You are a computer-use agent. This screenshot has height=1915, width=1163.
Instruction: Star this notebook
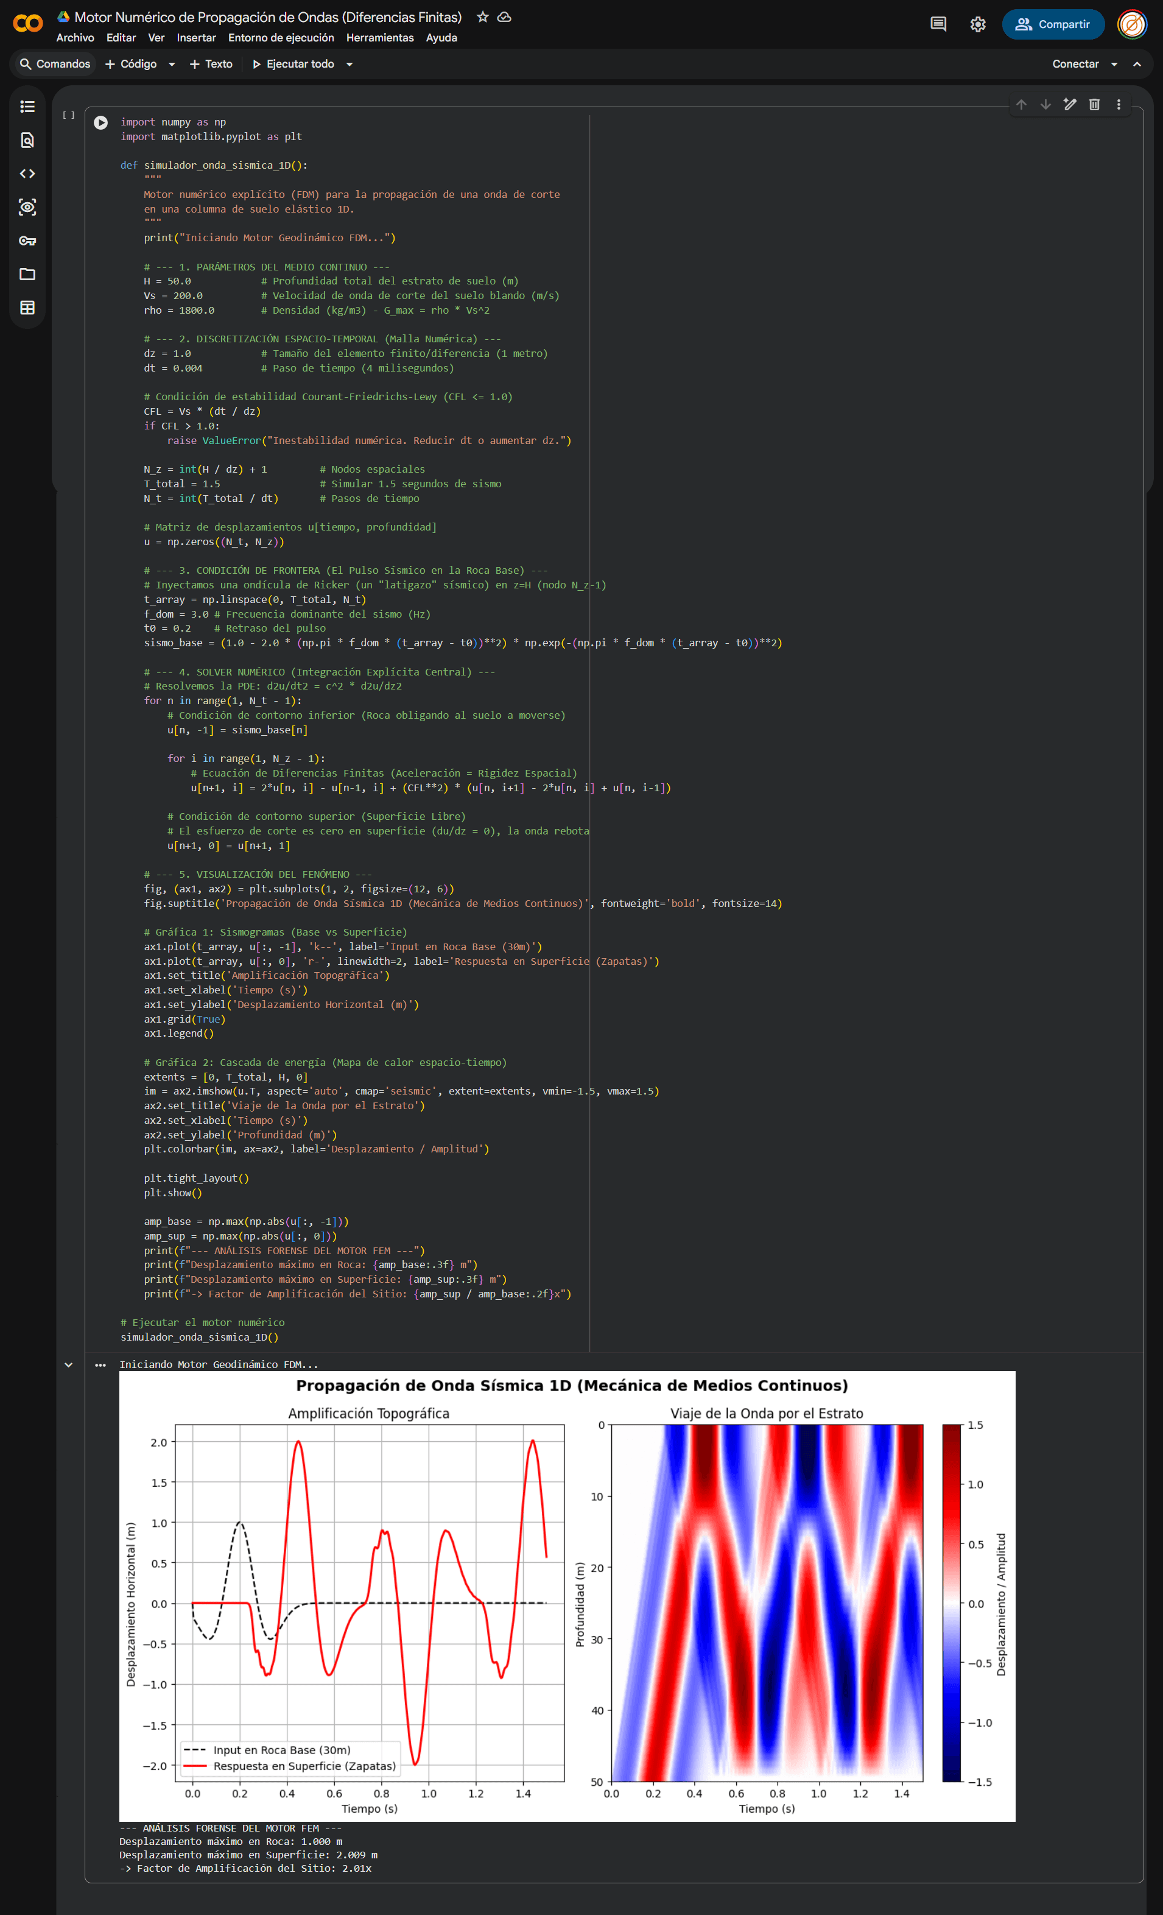point(482,17)
